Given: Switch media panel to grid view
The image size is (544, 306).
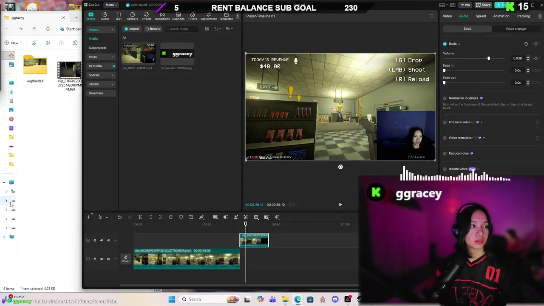Looking at the screenshot, I should tap(207, 29).
